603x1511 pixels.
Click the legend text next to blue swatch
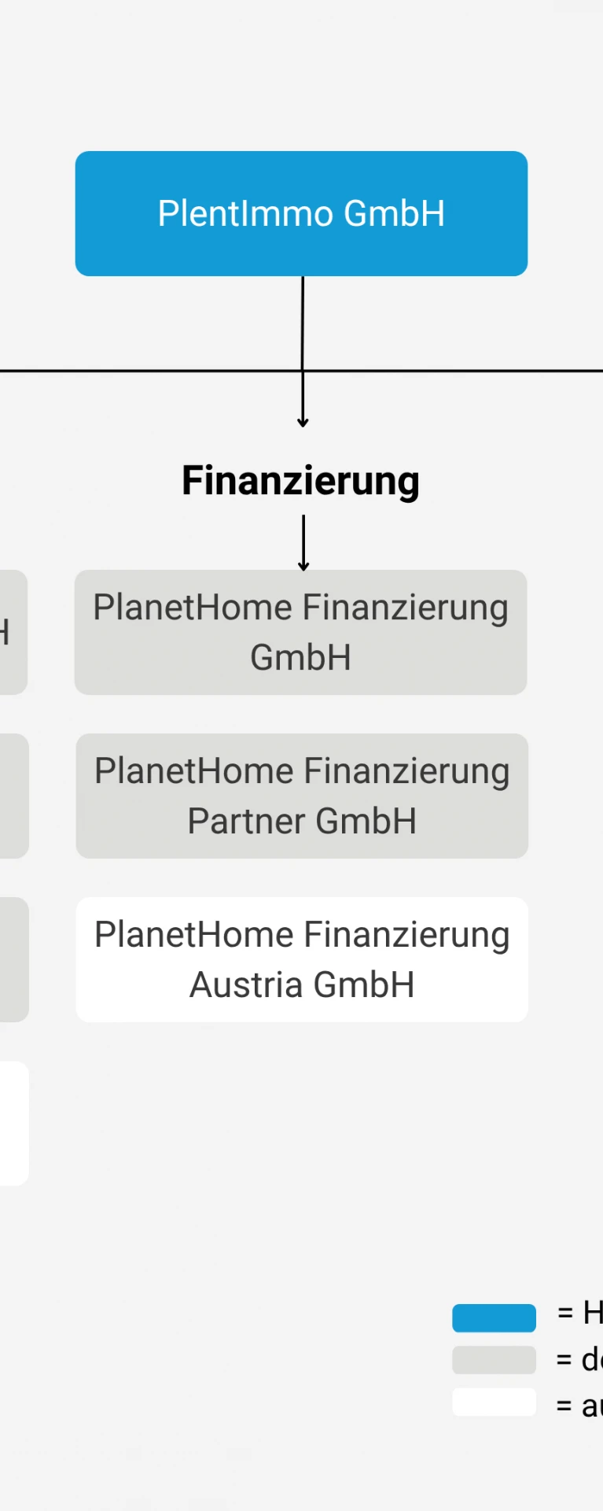(x=580, y=1313)
